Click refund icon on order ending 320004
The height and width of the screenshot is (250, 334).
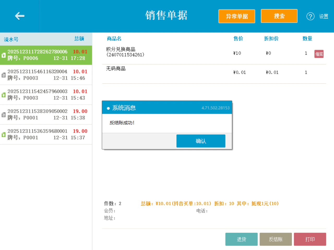click(3, 75)
